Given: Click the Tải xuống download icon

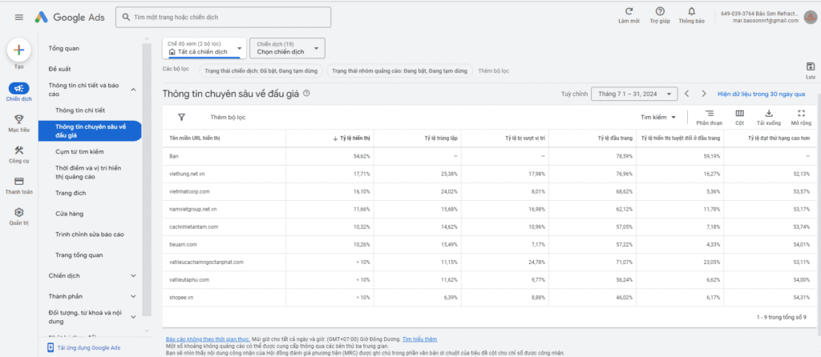Looking at the screenshot, I should [x=769, y=113].
